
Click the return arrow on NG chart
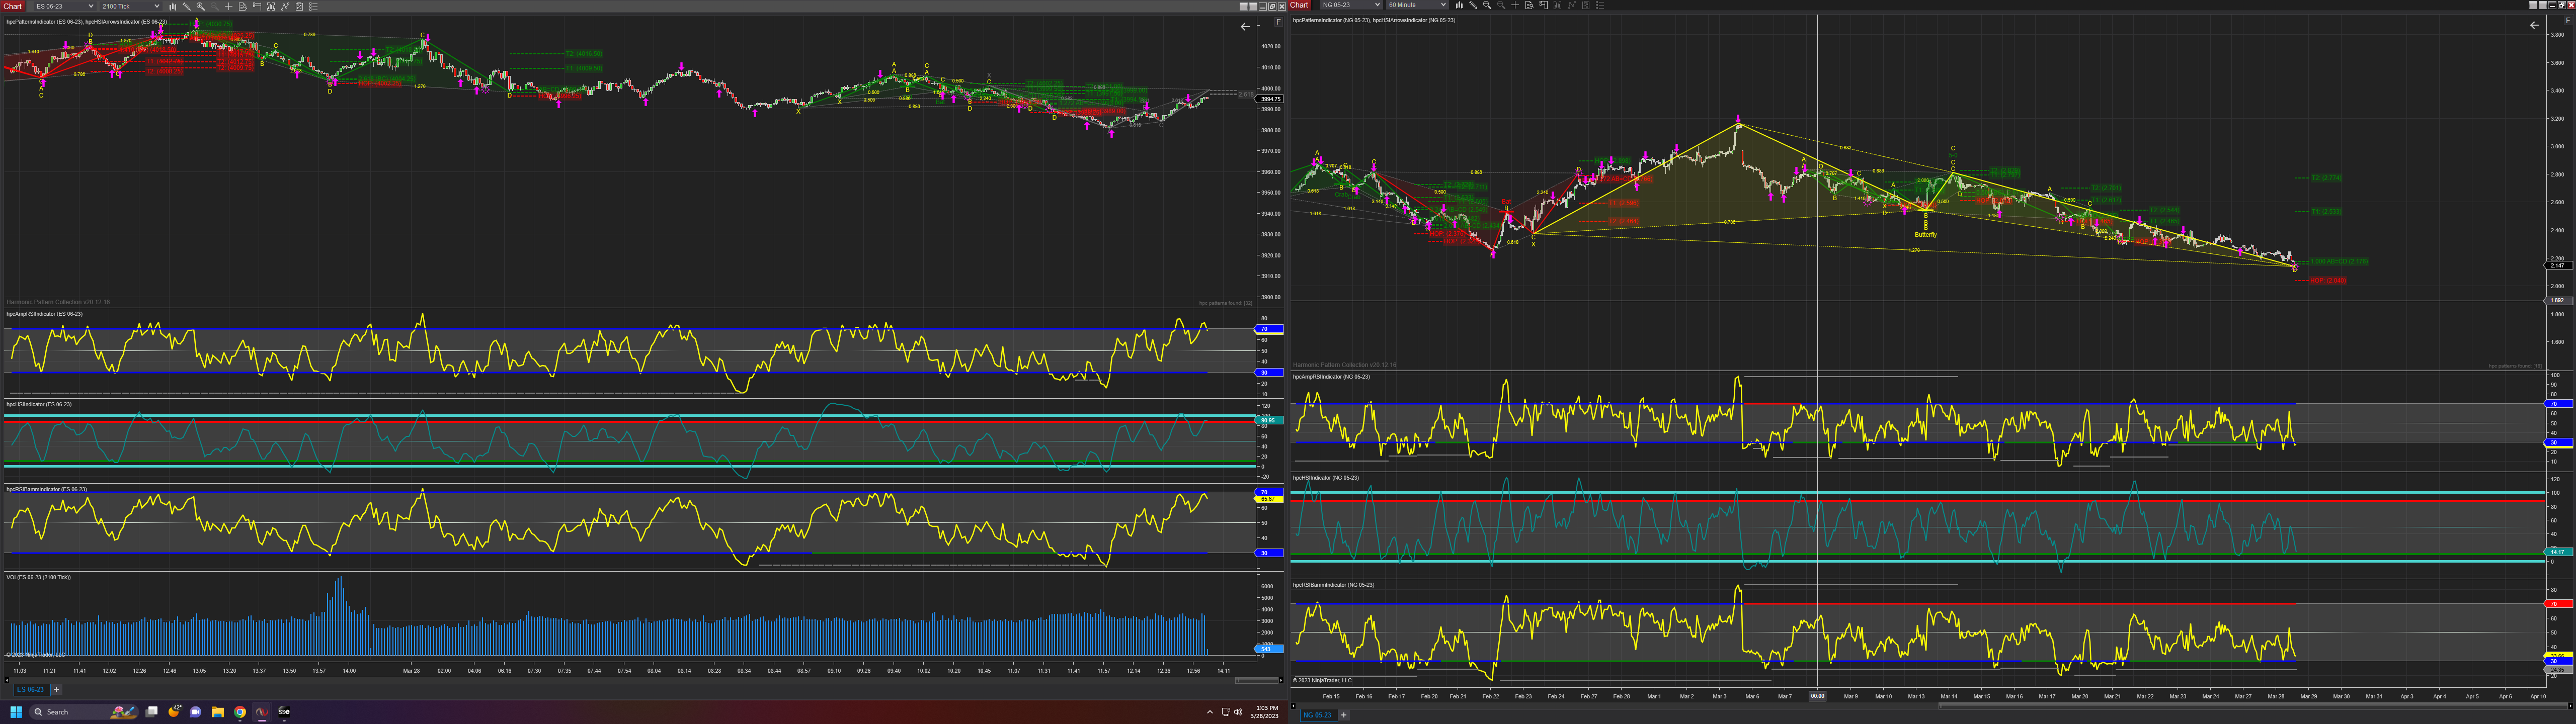pyautogui.click(x=2534, y=25)
